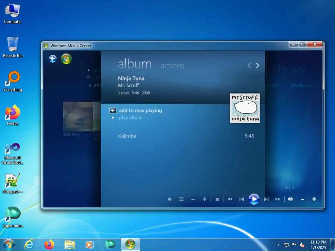Click the Bob Acri album thumbnail behind panel

tap(78, 116)
